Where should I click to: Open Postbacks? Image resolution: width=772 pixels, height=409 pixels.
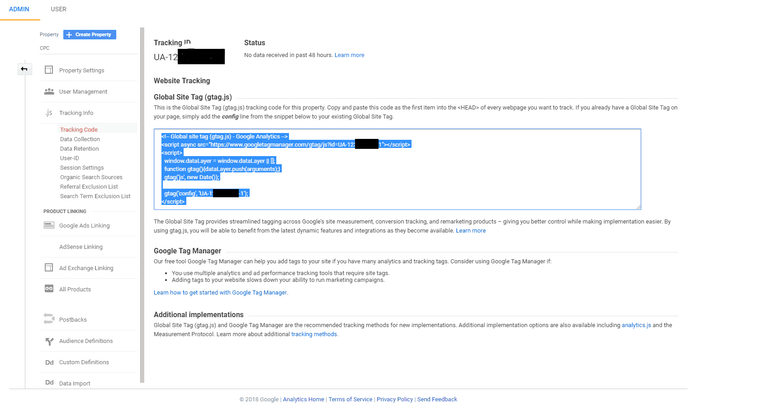[x=73, y=320]
